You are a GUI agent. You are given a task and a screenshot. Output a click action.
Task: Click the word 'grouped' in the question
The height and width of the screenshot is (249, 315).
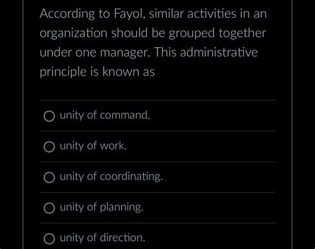[x=191, y=34]
